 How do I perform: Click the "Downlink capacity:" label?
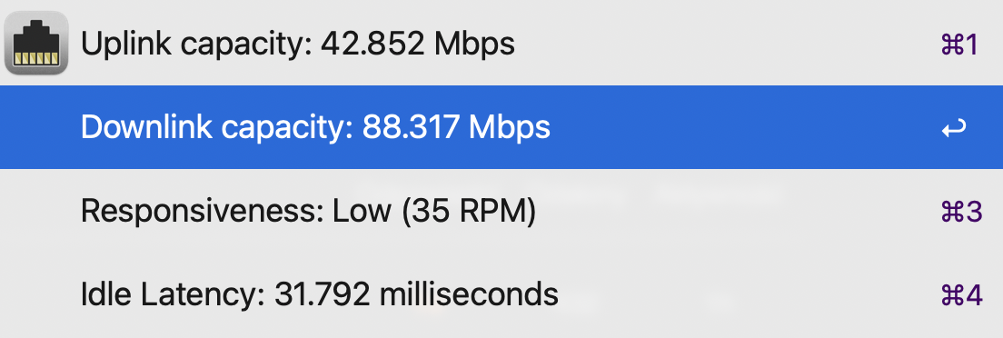[217, 128]
